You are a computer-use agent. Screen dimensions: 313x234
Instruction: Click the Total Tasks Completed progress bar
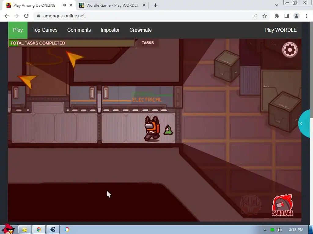click(x=72, y=43)
